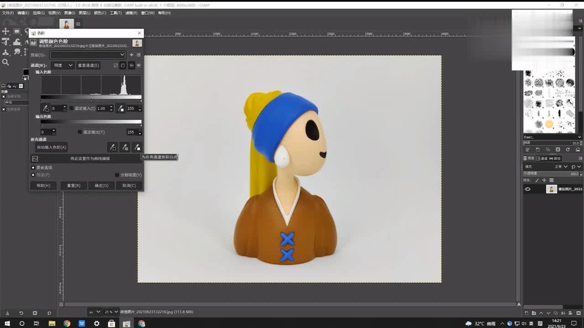Lock position and size of layer
This screenshot has width=584, height=328.
click(x=544, y=180)
